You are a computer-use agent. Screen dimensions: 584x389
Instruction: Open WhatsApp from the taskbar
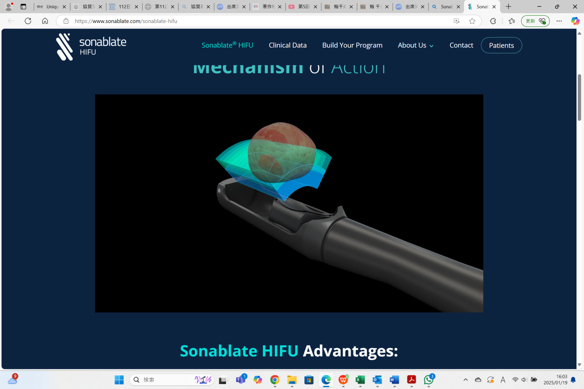(x=429, y=380)
